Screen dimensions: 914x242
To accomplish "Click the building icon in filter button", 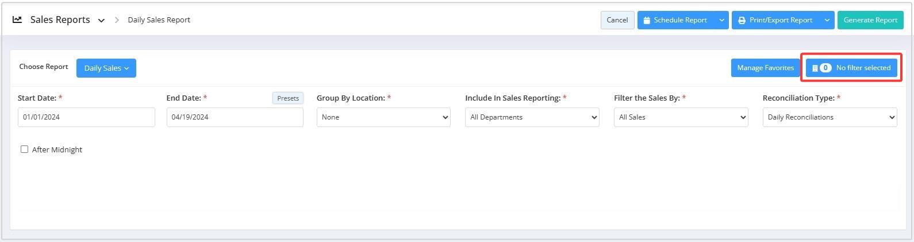I will pos(815,68).
